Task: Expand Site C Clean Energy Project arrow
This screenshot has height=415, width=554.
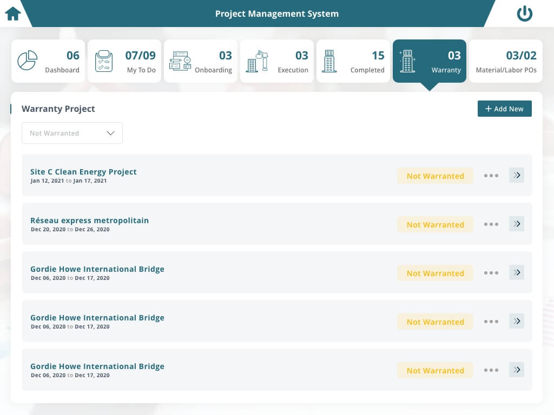Action: pyautogui.click(x=517, y=175)
